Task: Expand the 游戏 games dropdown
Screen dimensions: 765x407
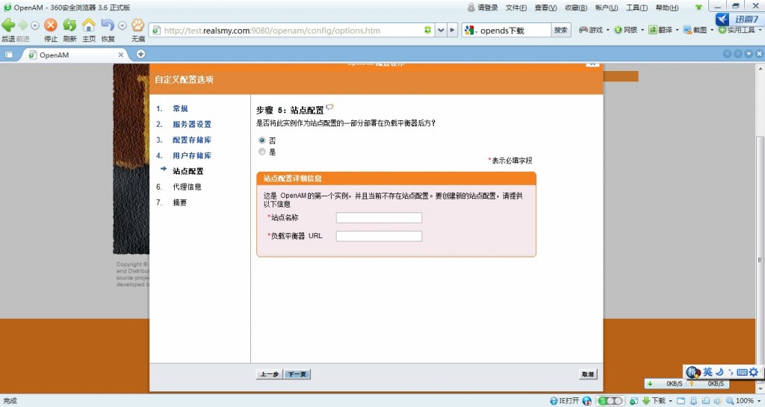Action: click(x=608, y=30)
